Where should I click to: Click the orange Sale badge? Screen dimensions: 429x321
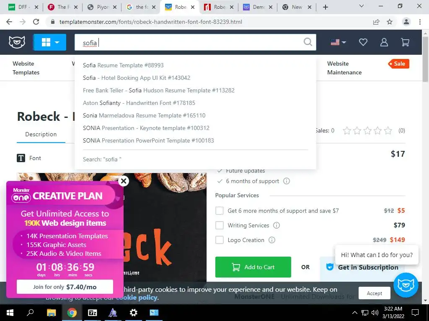(399, 64)
